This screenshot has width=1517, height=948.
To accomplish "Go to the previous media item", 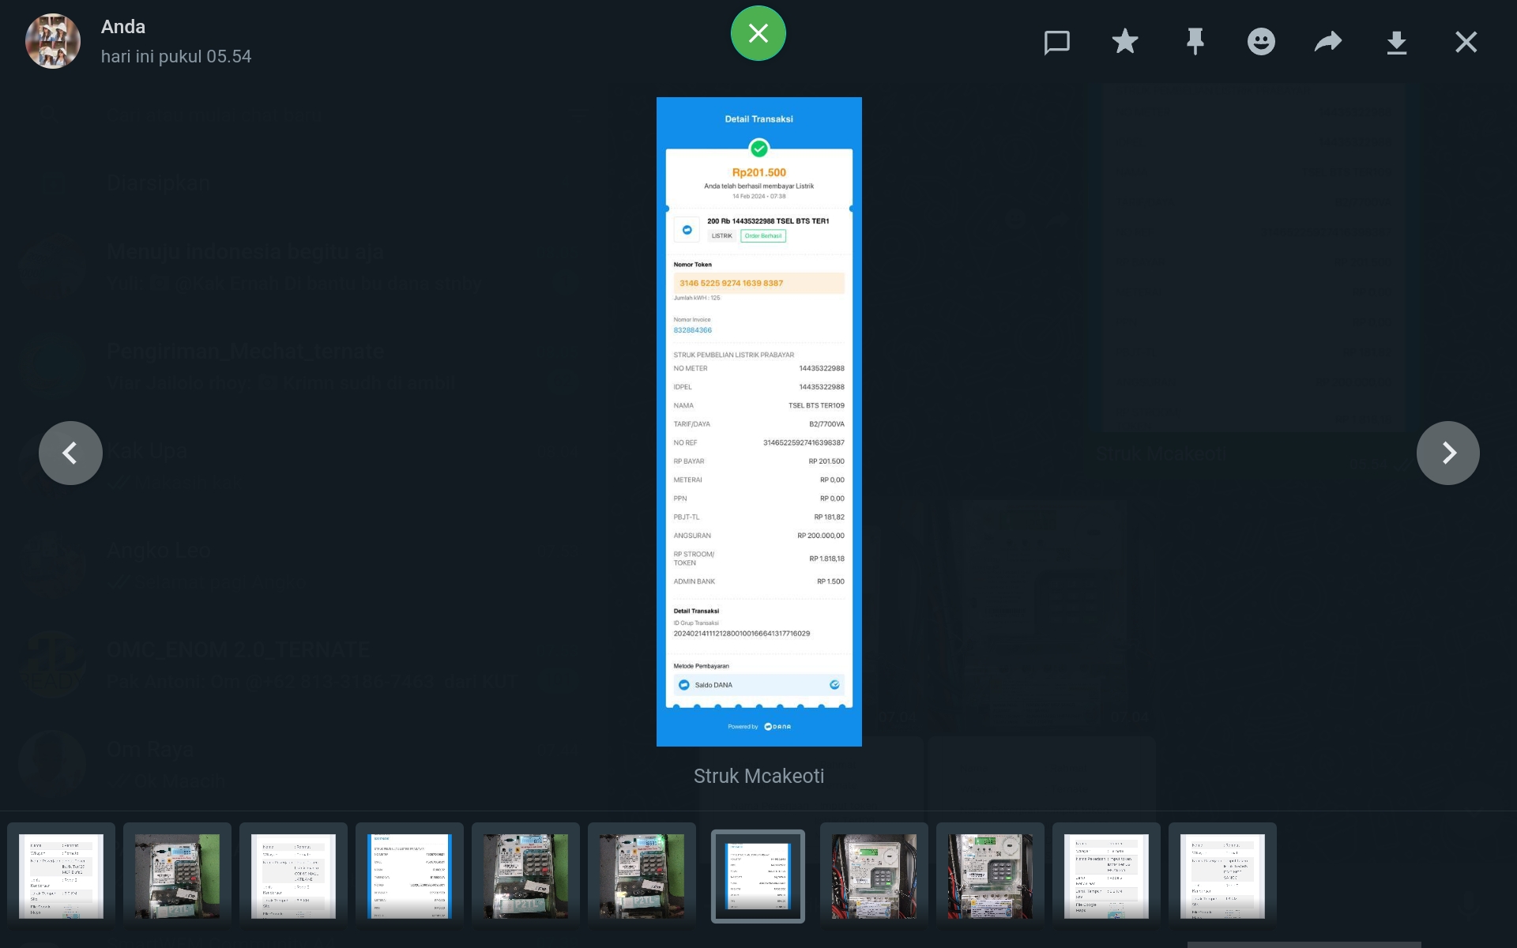I will point(70,453).
